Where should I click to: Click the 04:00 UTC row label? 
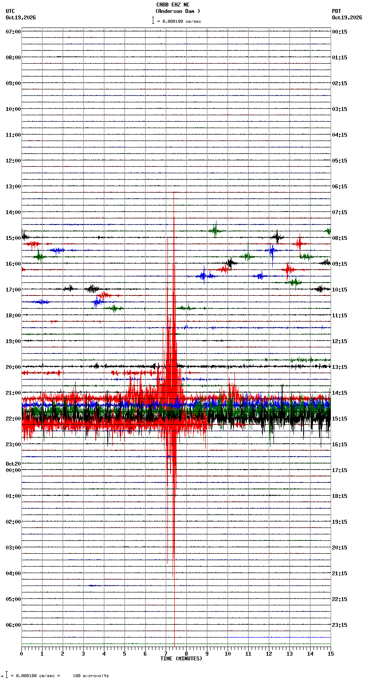[x=13, y=574]
